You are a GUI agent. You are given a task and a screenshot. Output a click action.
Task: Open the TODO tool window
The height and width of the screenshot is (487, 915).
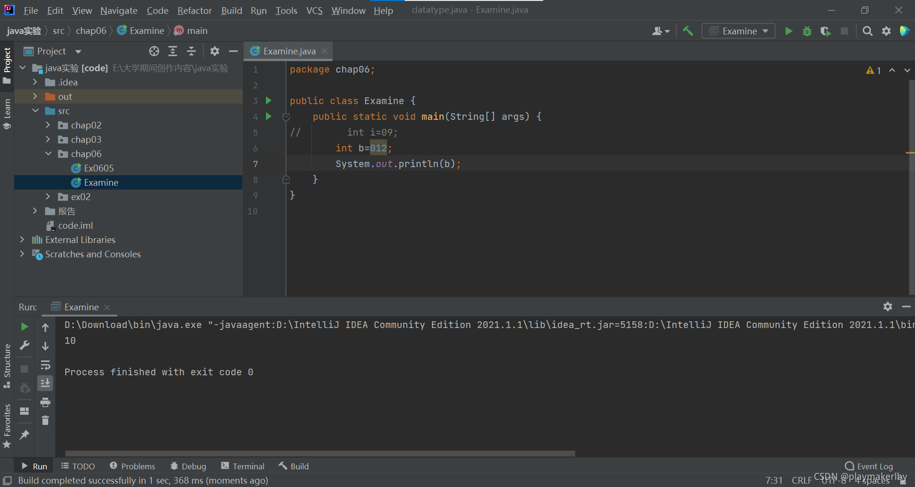(x=78, y=466)
